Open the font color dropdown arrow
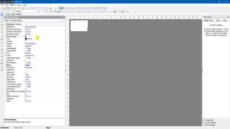 pos(61,11)
